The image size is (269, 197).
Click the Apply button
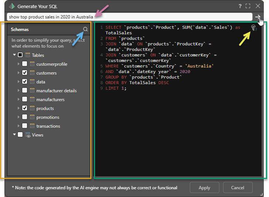[204, 187]
